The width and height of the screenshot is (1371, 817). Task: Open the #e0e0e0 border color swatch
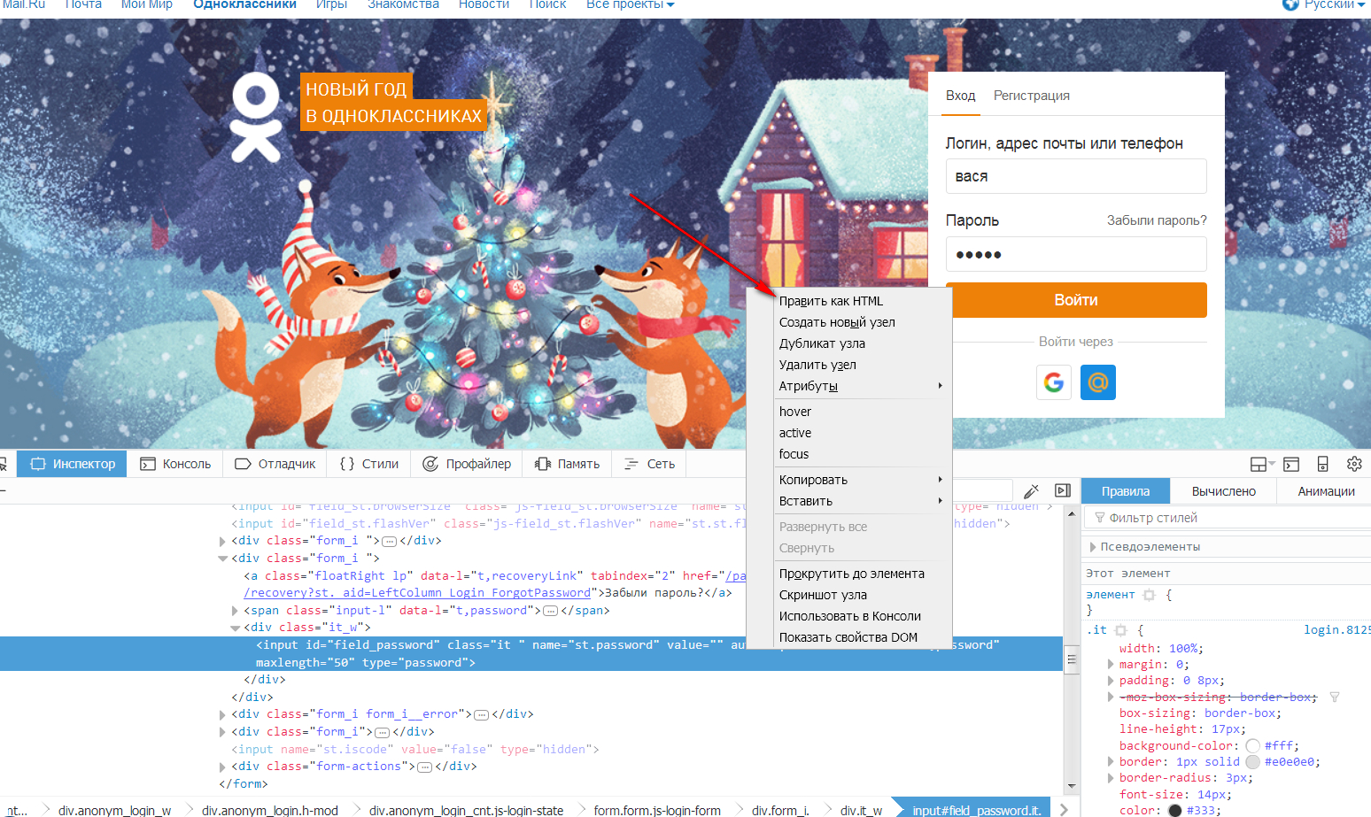(1253, 762)
